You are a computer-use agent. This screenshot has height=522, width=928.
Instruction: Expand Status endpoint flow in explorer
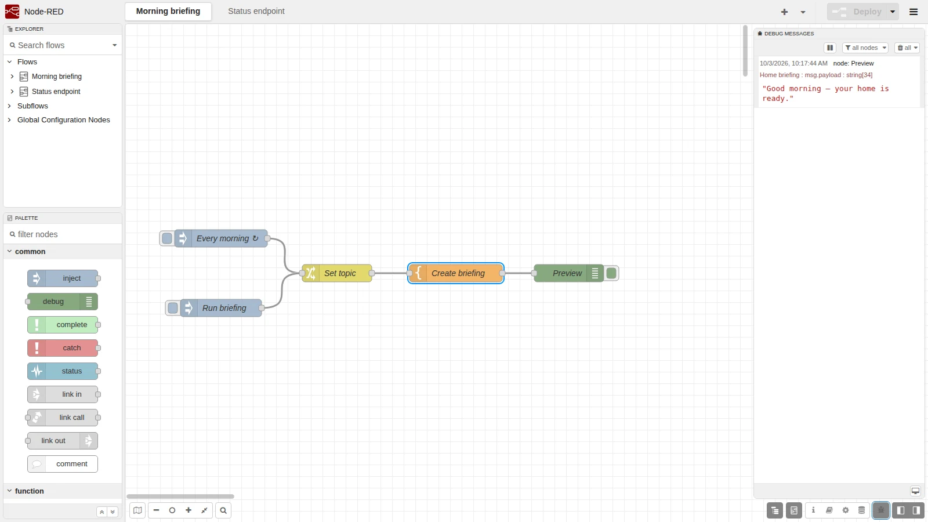click(12, 92)
